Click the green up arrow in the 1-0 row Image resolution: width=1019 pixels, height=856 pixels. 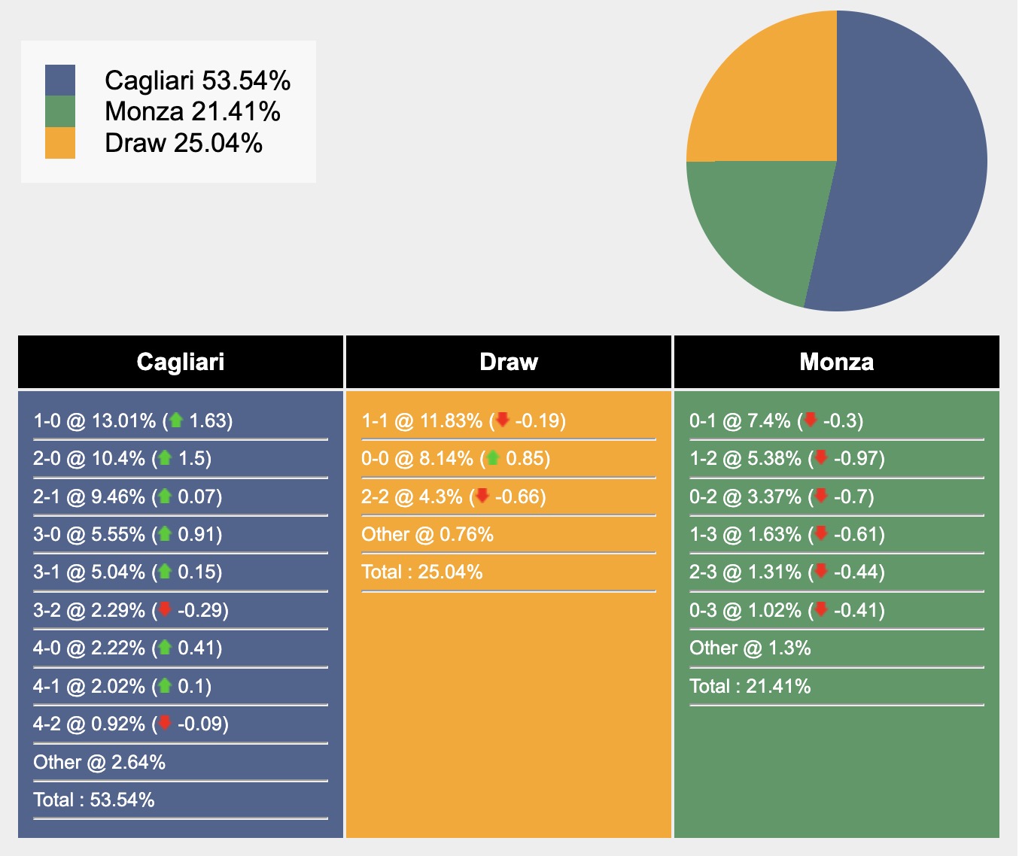pos(176,420)
